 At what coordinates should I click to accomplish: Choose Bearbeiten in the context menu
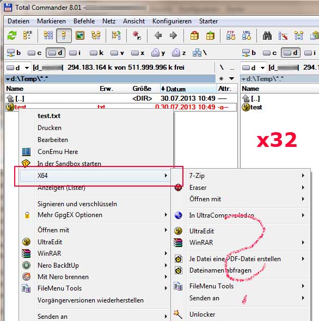(x=53, y=140)
